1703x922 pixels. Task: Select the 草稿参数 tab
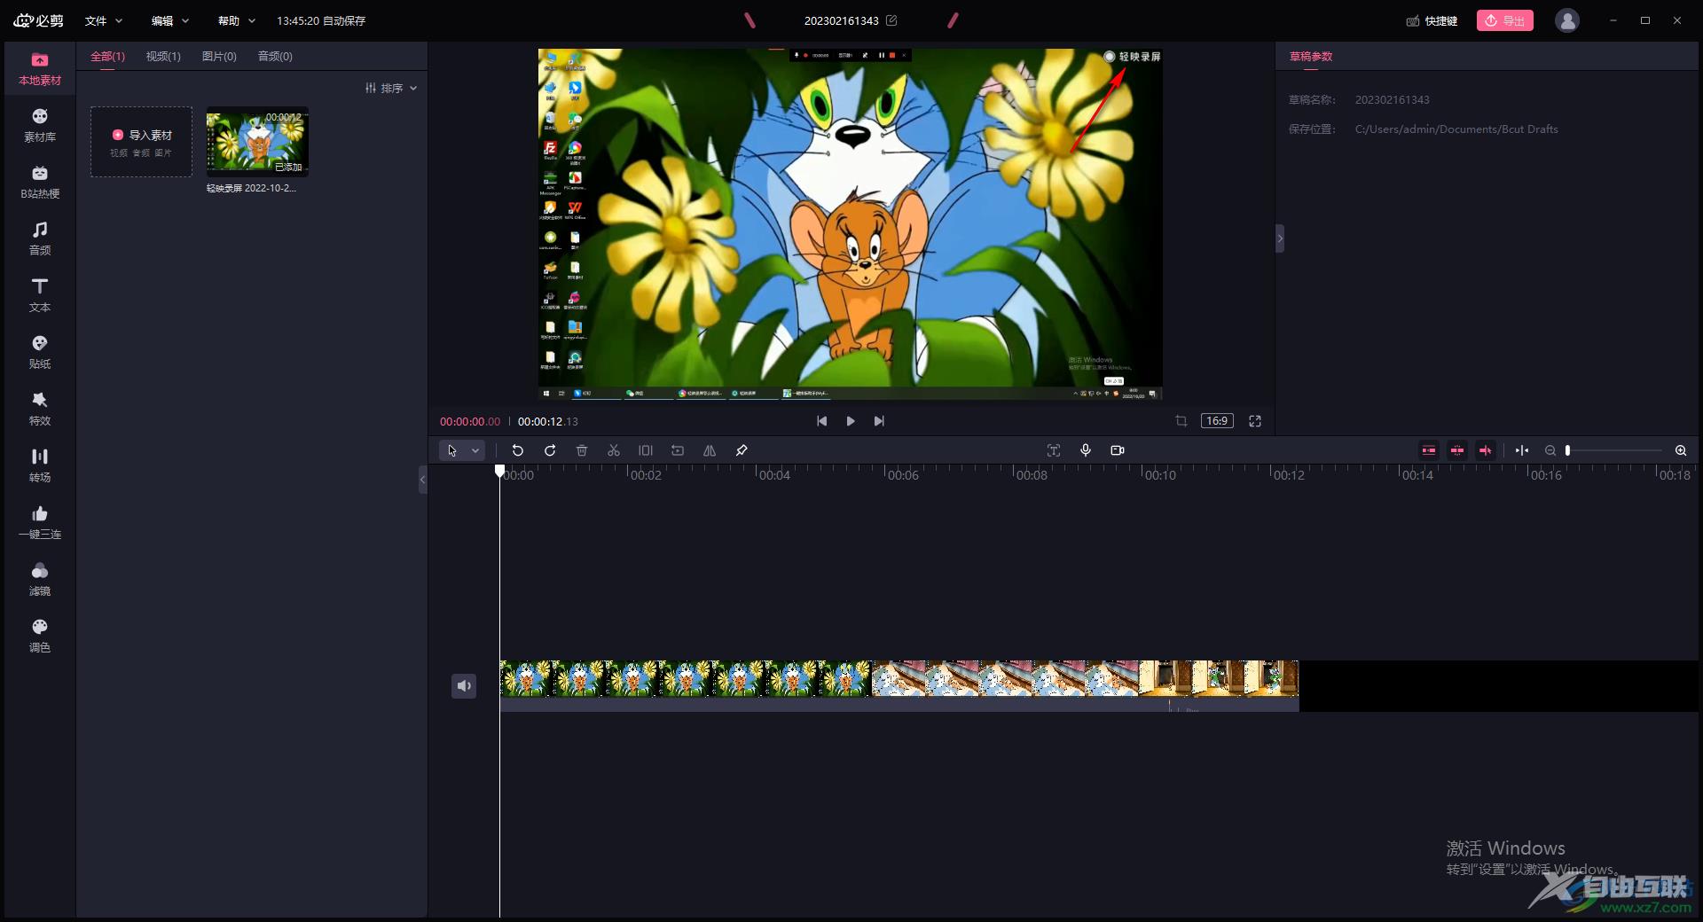(1311, 56)
